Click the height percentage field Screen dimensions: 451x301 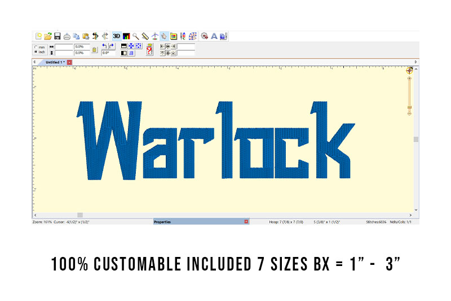(x=82, y=53)
